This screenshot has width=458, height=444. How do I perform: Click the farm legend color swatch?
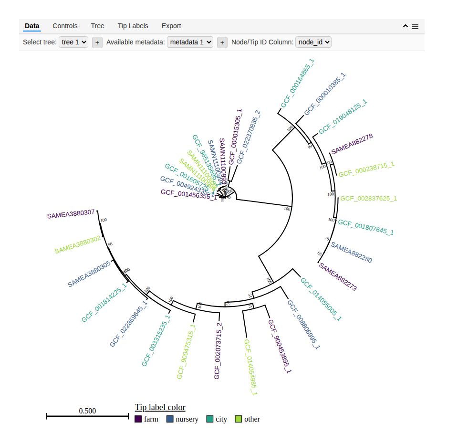[138, 419]
